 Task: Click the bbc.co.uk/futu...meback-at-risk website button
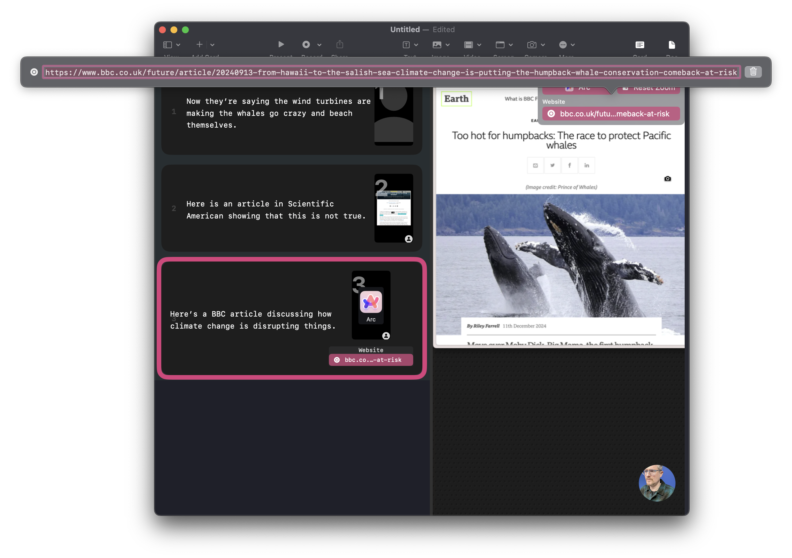coord(611,114)
